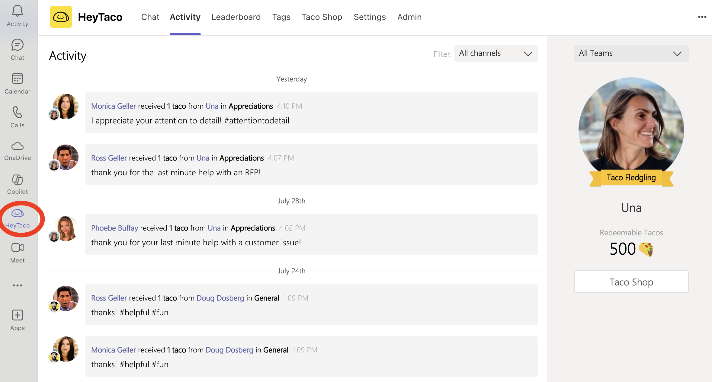Open Ross Geller link in the 1:09 PM General post
Image resolution: width=712 pixels, height=382 pixels.
click(x=109, y=298)
